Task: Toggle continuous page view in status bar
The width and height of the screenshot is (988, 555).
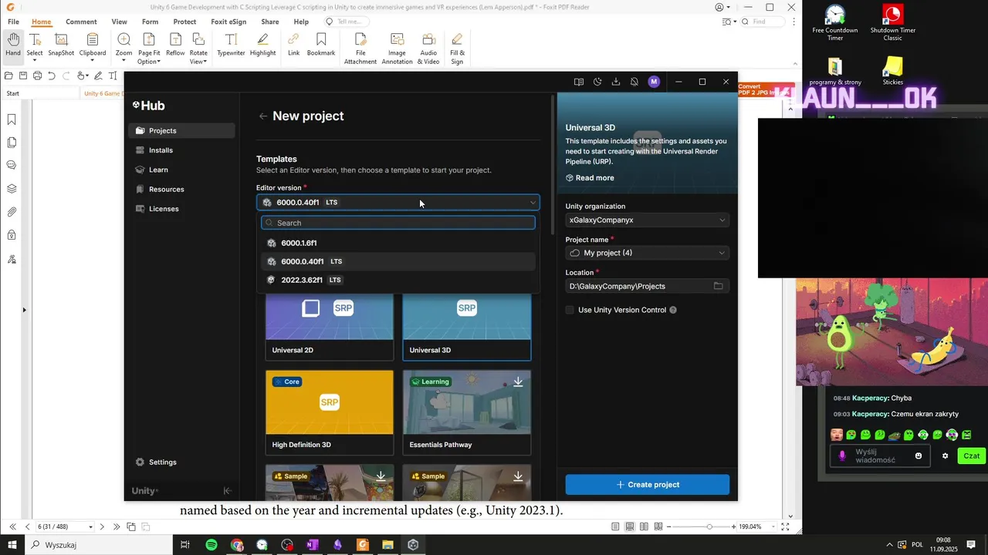Action: 630,526
